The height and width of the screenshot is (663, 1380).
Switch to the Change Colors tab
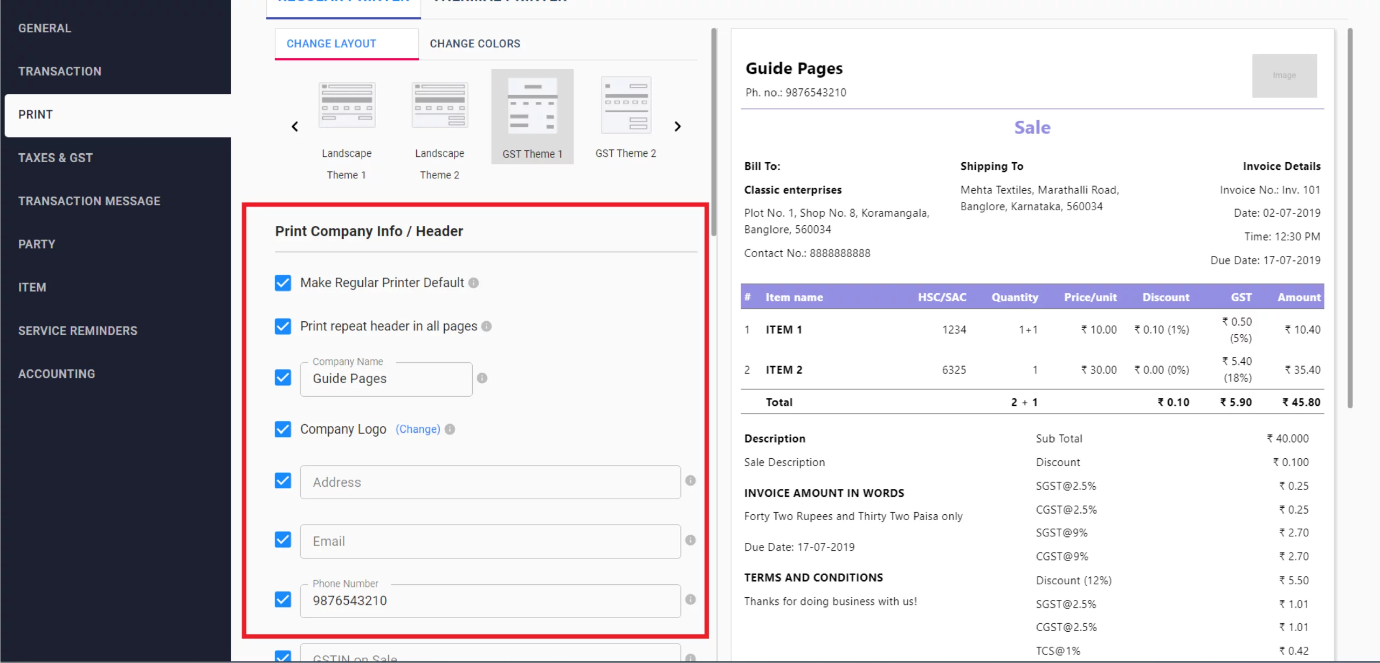[x=475, y=44]
